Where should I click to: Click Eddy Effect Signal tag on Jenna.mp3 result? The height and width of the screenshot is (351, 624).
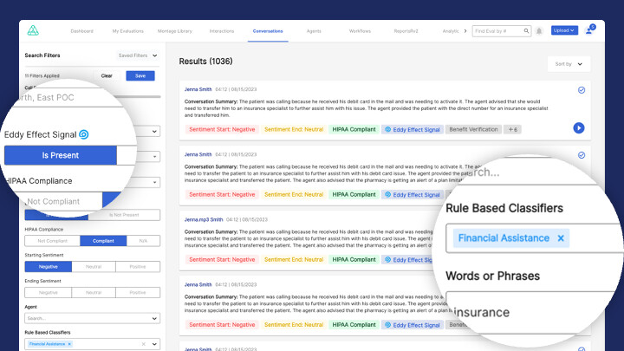407,259
